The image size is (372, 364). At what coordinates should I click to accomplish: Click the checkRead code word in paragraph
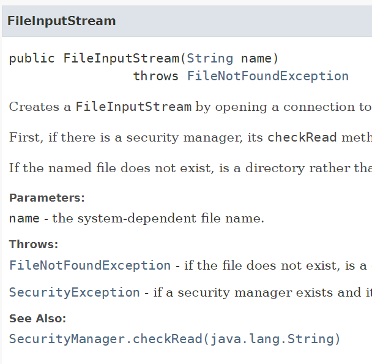302,137
